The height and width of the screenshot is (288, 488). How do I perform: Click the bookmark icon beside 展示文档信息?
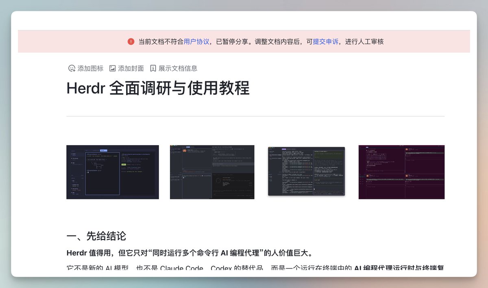(153, 68)
